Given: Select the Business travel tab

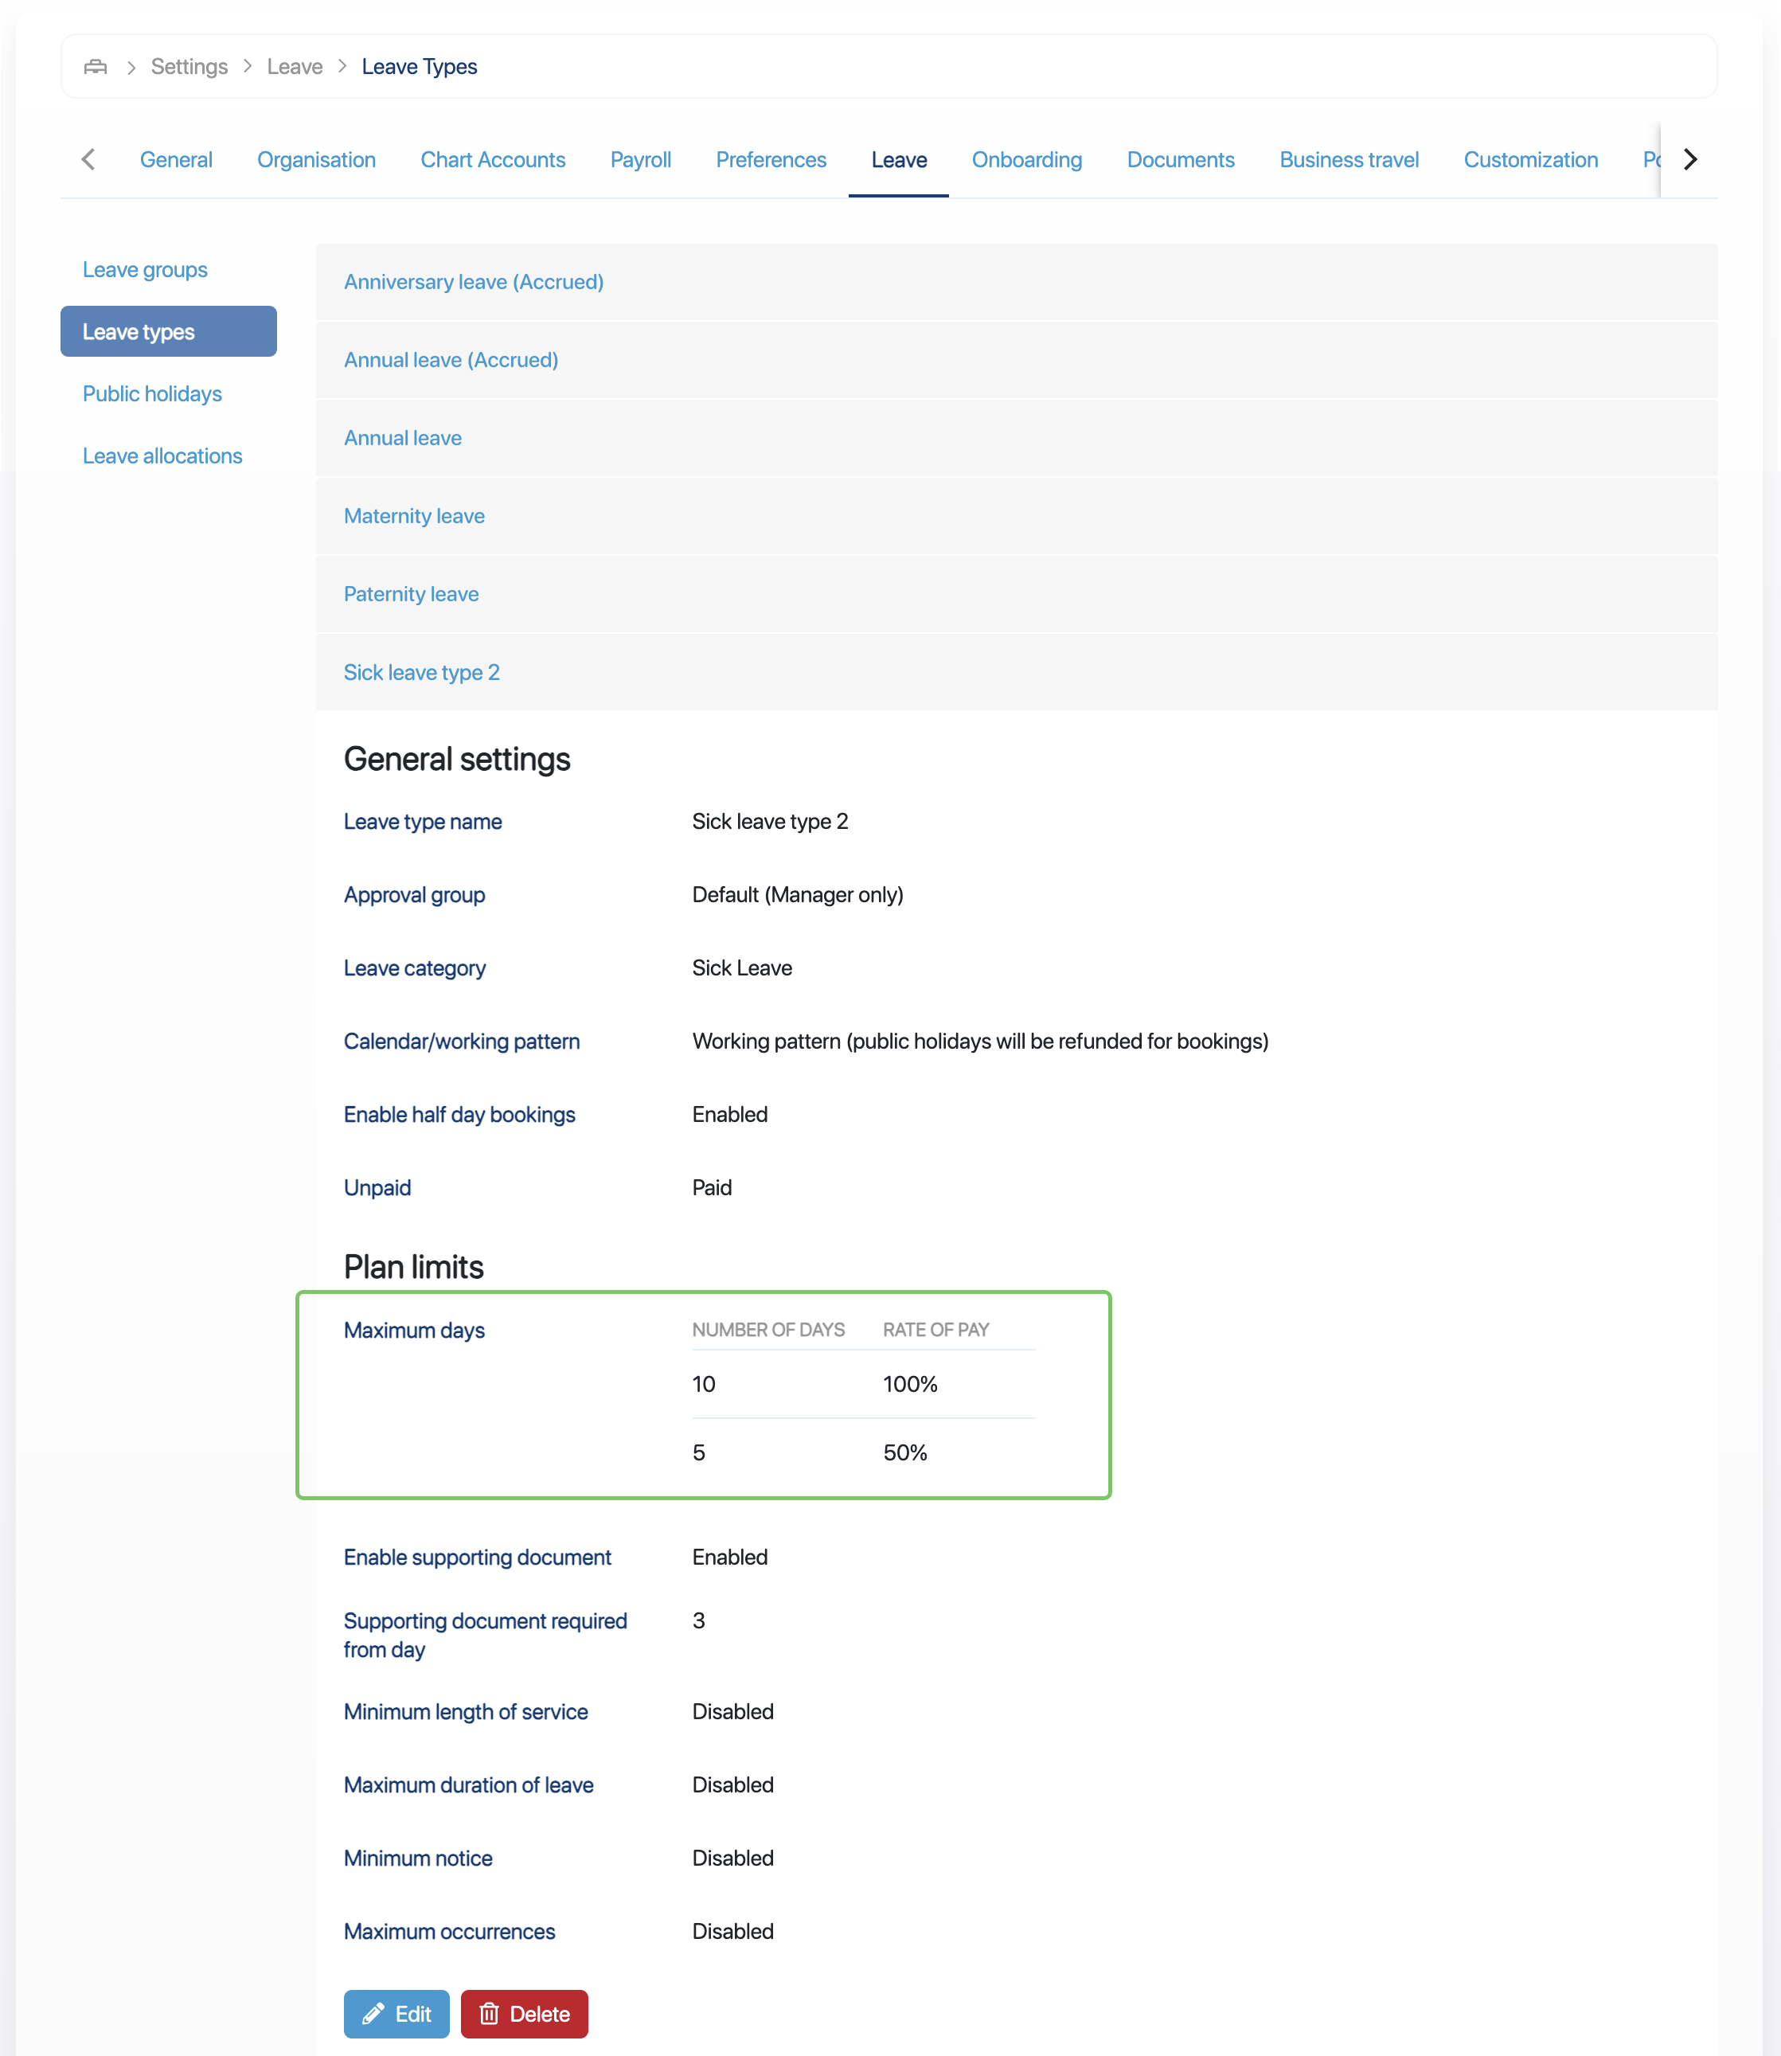Looking at the screenshot, I should click(x=1348, y=160).
